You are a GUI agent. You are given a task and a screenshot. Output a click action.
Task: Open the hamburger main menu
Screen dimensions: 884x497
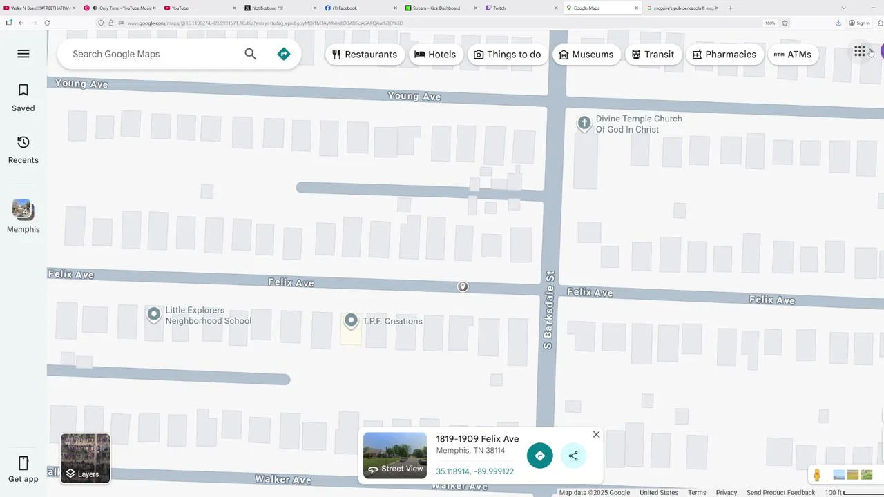(x=23, y=54)
